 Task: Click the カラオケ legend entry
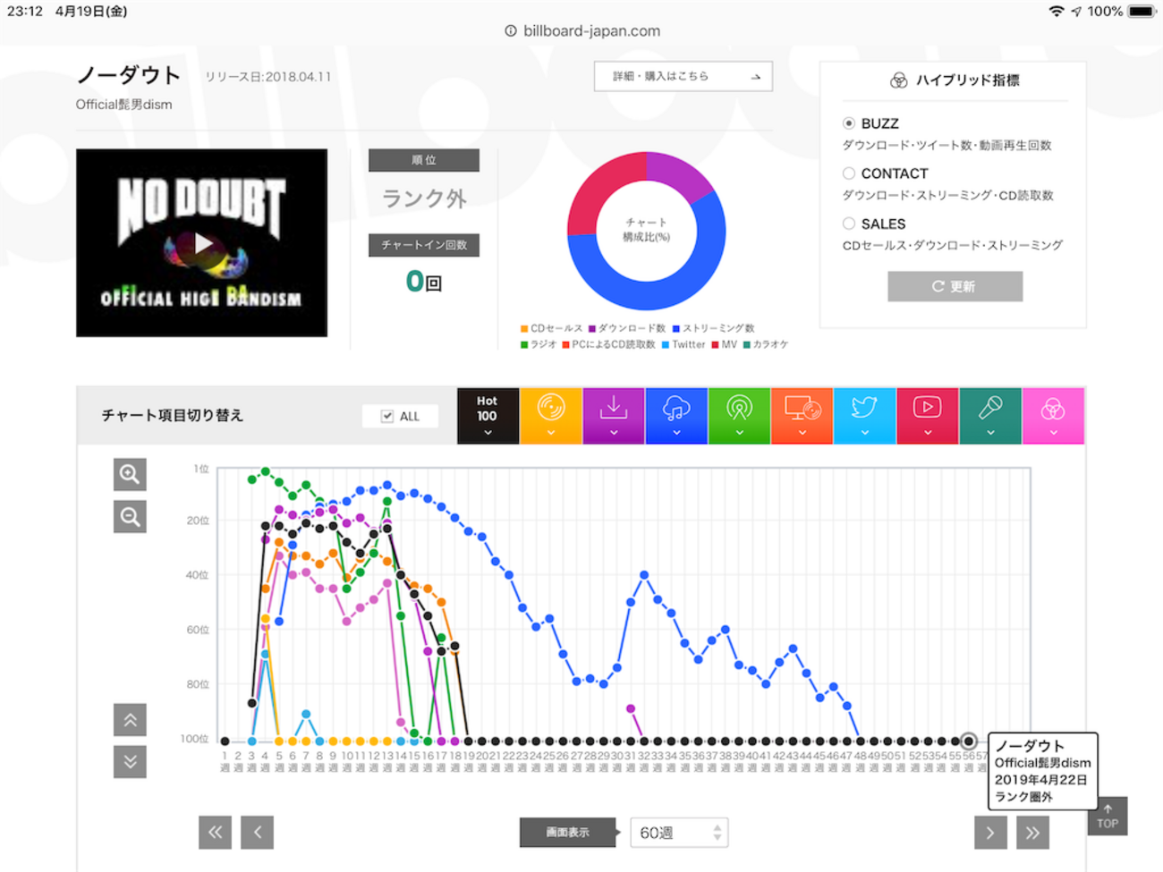tap(766, 344)
